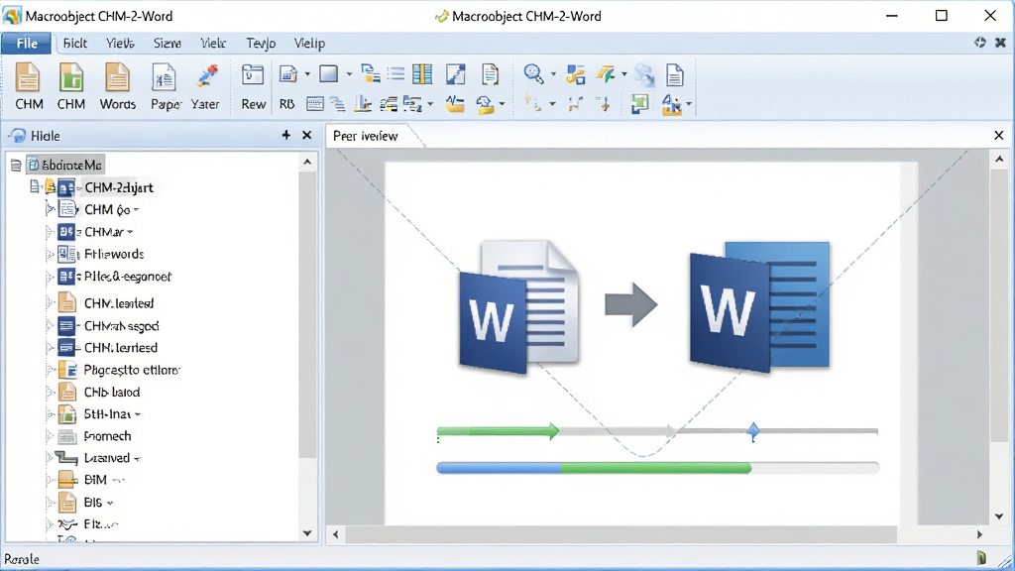This screenshot has width=1015, height=571.
Task: Click the source Word document thumbnail
Action: 519,307
